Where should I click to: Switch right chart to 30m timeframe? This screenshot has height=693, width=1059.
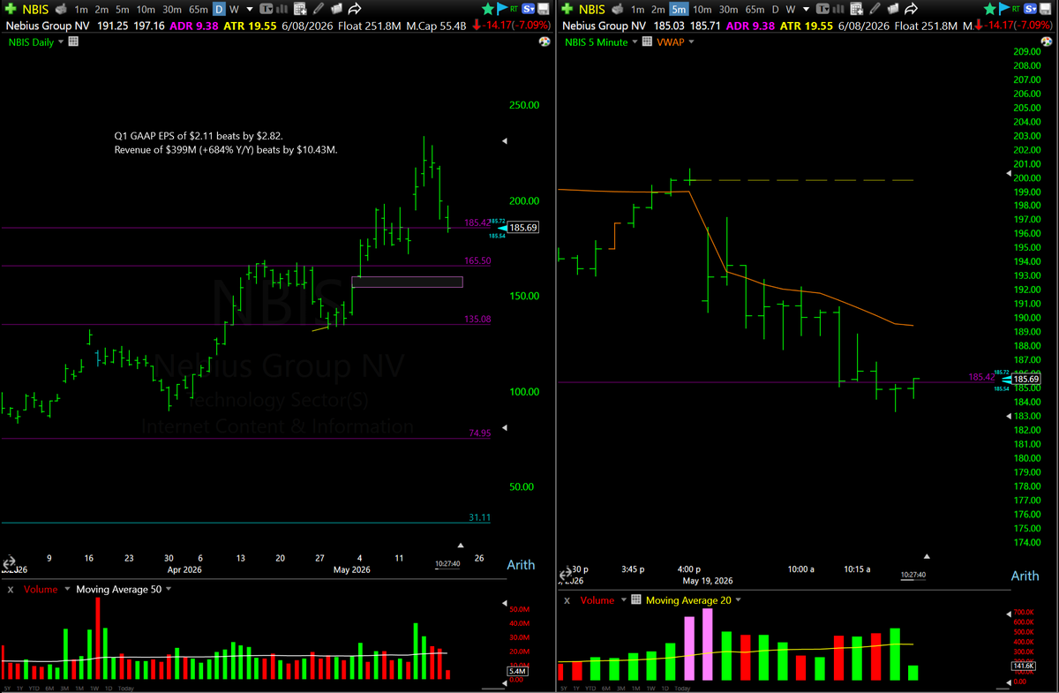728,8
